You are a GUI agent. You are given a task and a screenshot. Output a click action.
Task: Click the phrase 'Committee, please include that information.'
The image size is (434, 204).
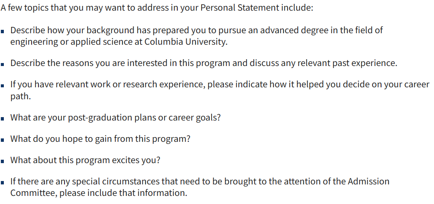[x=99, y=193]
